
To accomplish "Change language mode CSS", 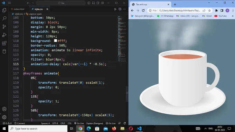I will (69, 123).
